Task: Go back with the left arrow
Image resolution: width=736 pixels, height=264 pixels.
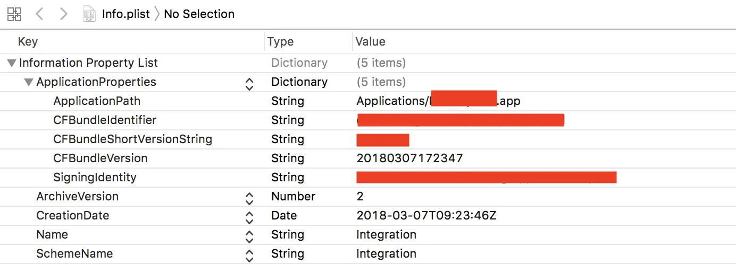Action: coord(39,14)
